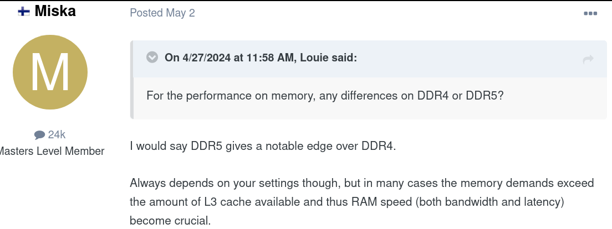612x229 pixels.
Task: Click "Posted" word above the quote
Action: click(x=146, y=13)
